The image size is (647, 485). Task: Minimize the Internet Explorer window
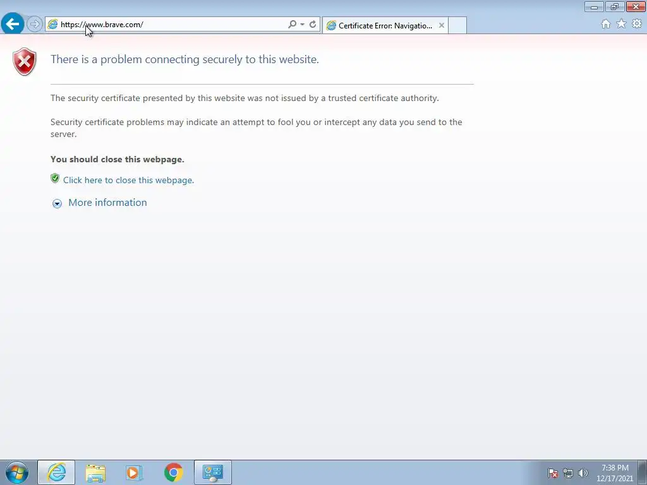point(594,6)
